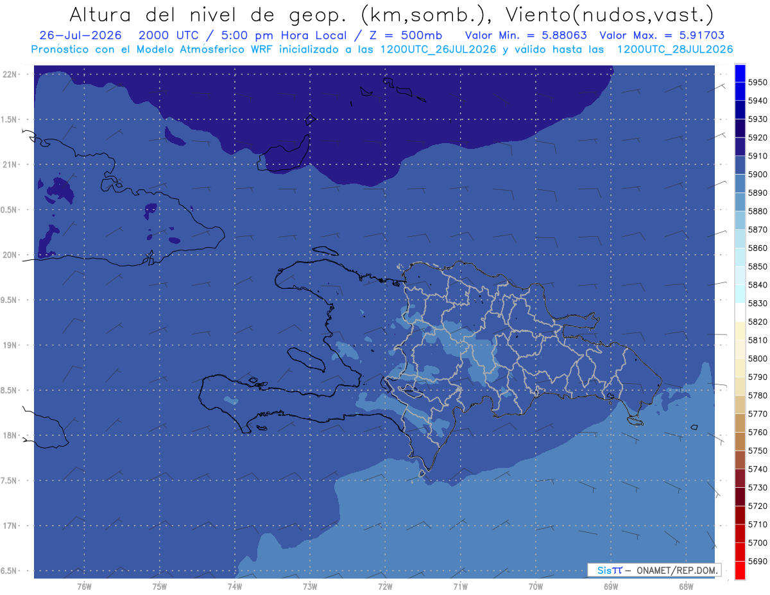This screenshot has height=595, width=770.
Task: Click the "5700" colorbar label
Action: pos(758,542)
